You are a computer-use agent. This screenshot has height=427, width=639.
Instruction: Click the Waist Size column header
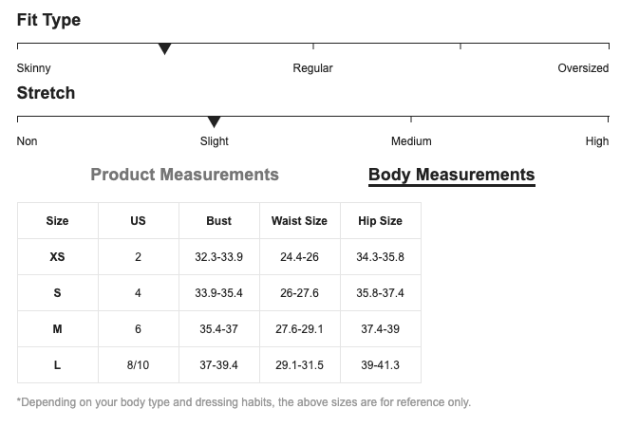click(299, 221)
